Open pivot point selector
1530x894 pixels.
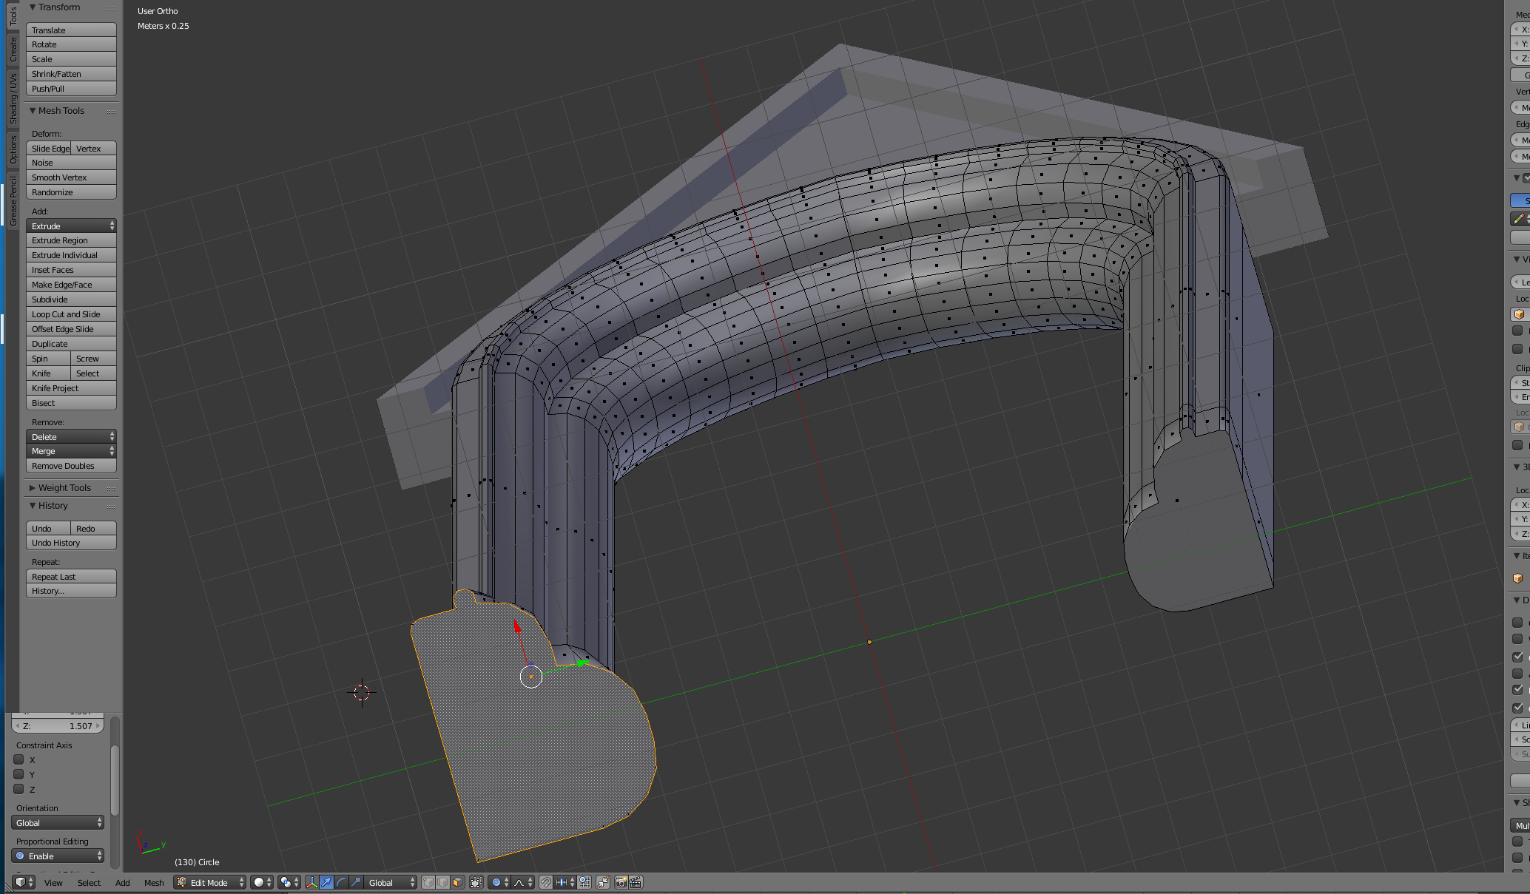click(289, 882)
